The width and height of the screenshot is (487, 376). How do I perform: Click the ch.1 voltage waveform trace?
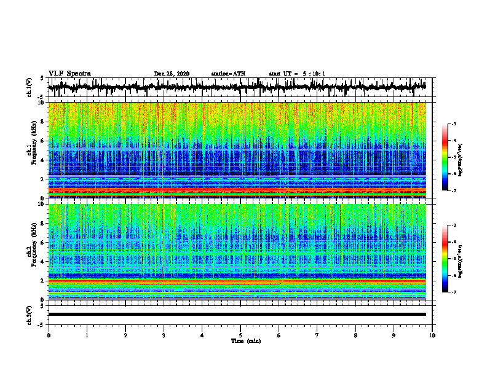pyautogui.click(x=237, y=87)
